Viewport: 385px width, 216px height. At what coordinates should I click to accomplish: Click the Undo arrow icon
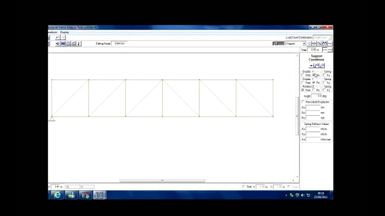click(x=57, y=37)
